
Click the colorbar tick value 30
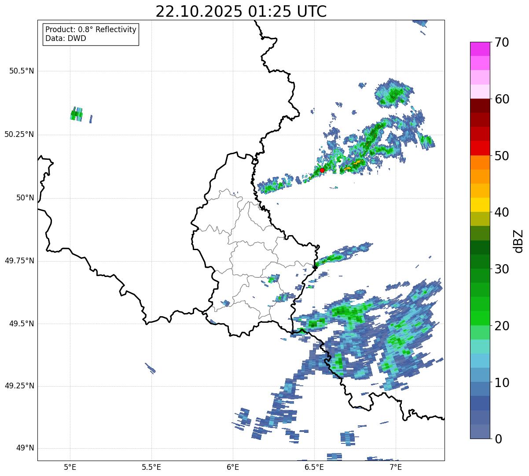point(502,269)
